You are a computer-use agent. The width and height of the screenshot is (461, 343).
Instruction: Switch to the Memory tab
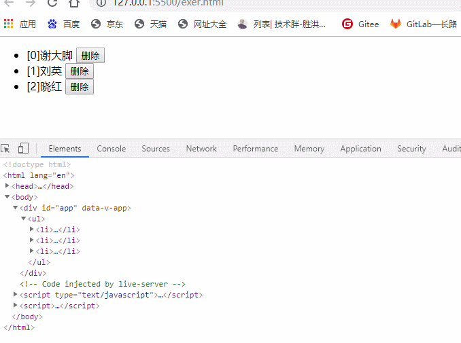[x=309, y=149]
